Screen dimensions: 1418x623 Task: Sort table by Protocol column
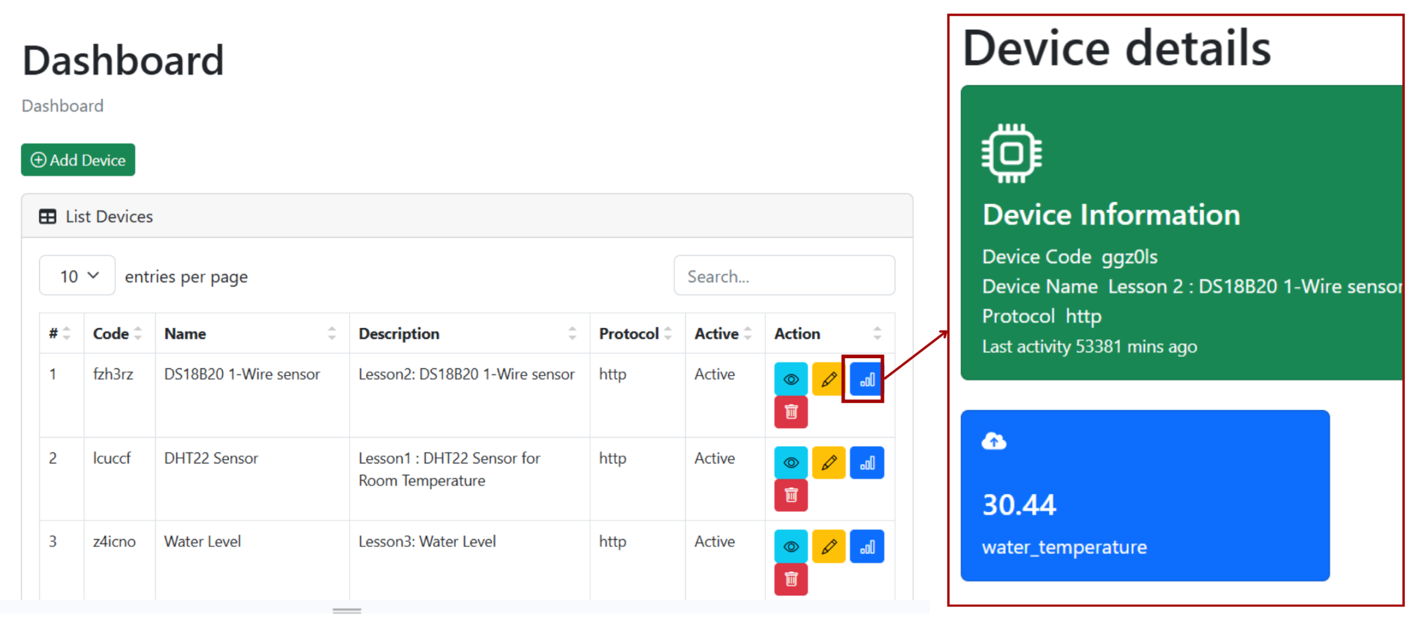(635, 333)
